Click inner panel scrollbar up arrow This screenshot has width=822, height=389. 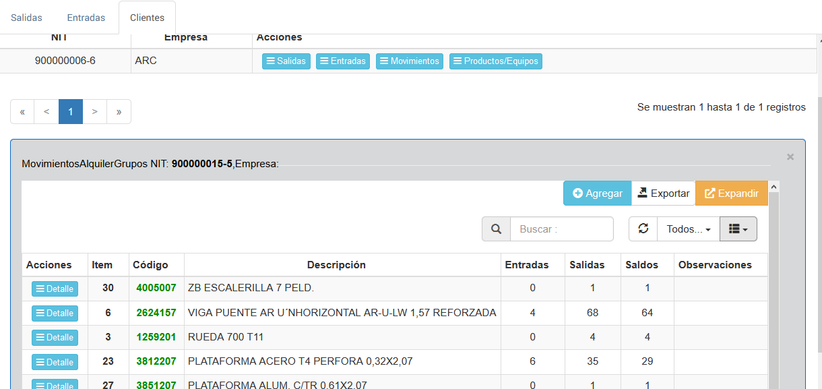click(x=773, y=187)
